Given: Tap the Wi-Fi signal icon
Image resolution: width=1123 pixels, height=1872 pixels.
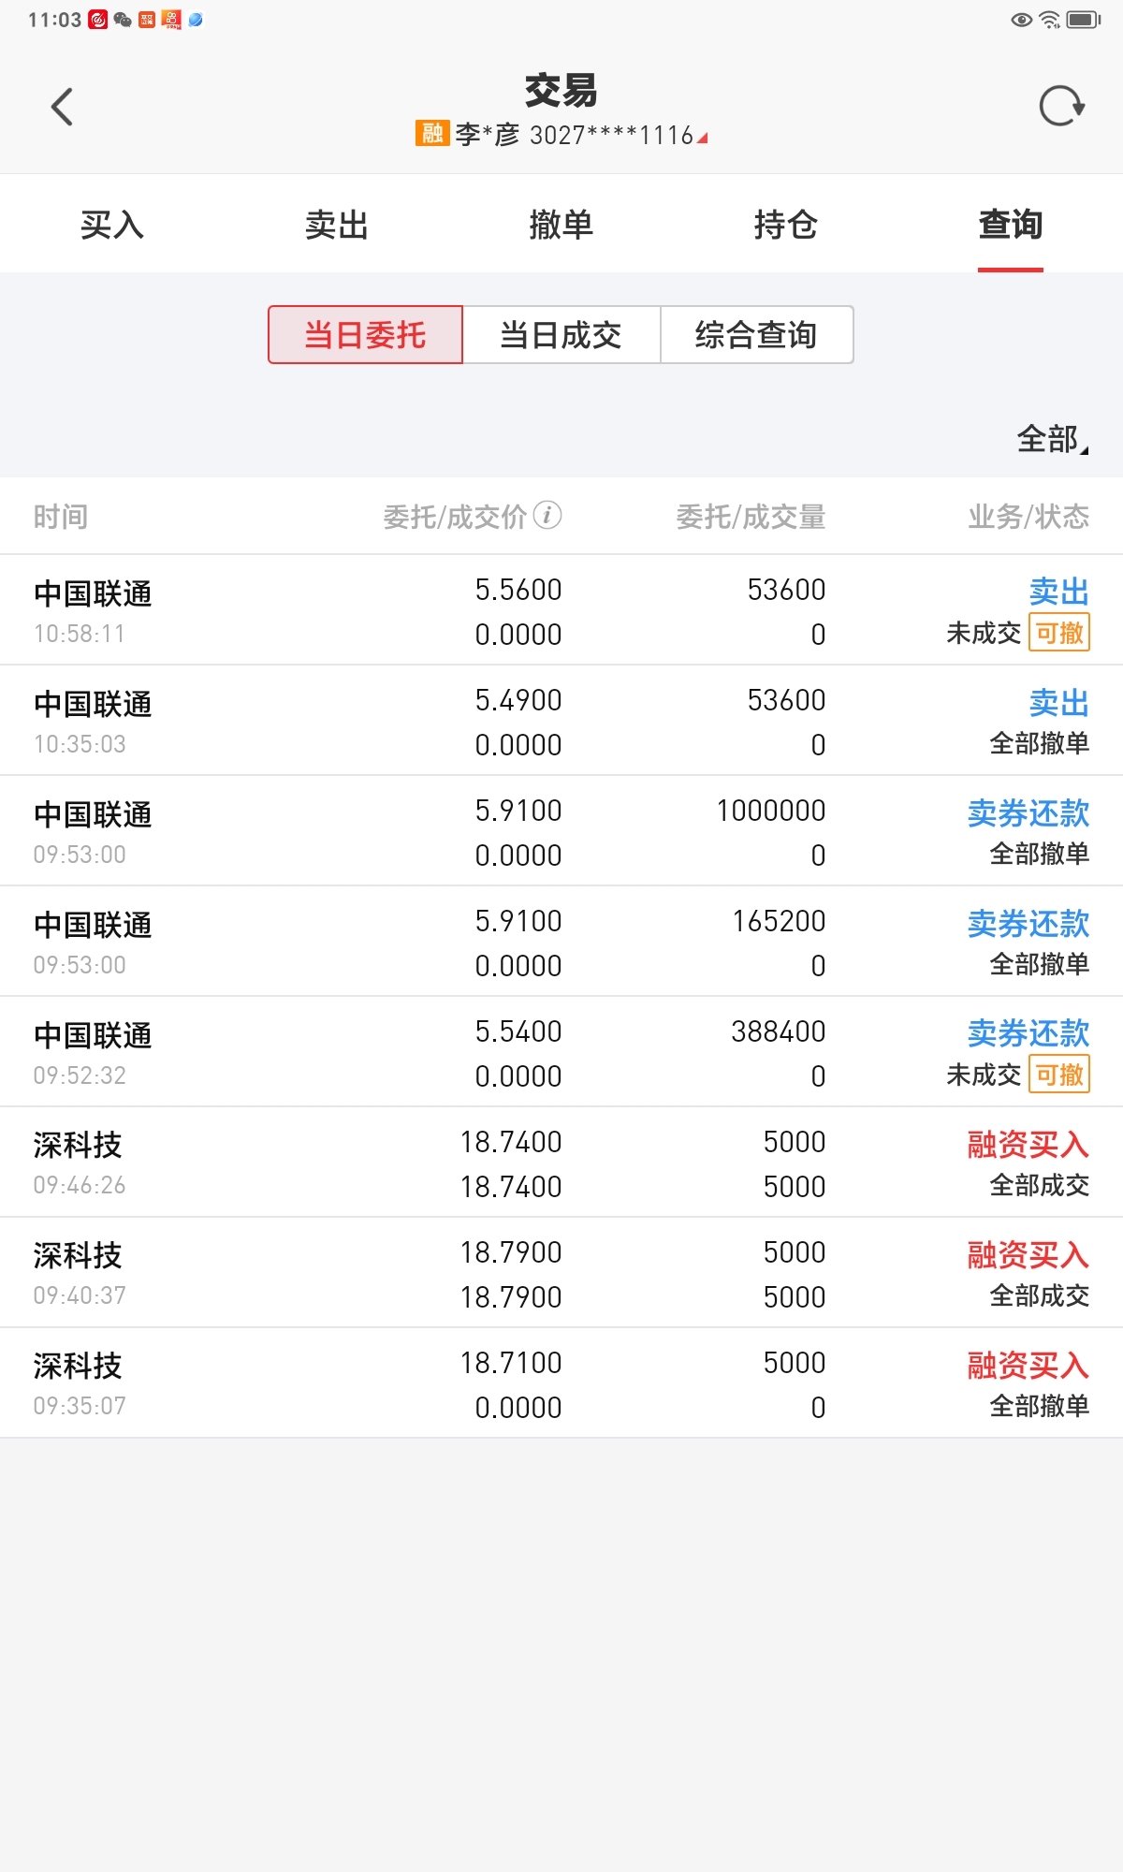Looking at the screenshot, I should tap(1050, 20).
